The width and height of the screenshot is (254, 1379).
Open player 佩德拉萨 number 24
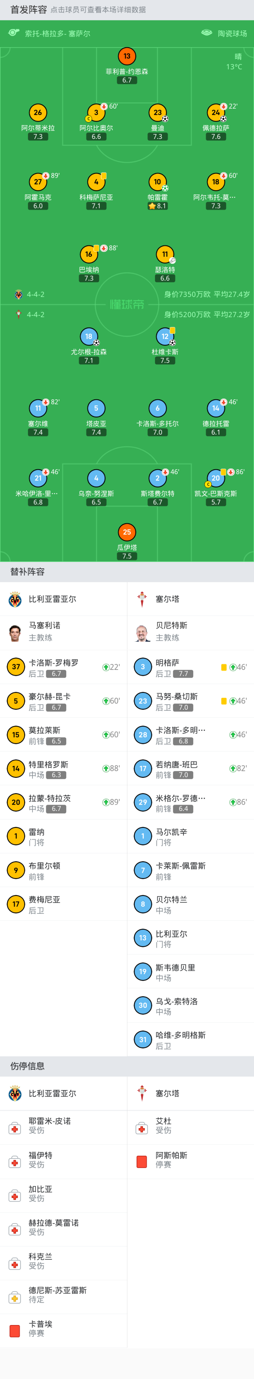216,113
